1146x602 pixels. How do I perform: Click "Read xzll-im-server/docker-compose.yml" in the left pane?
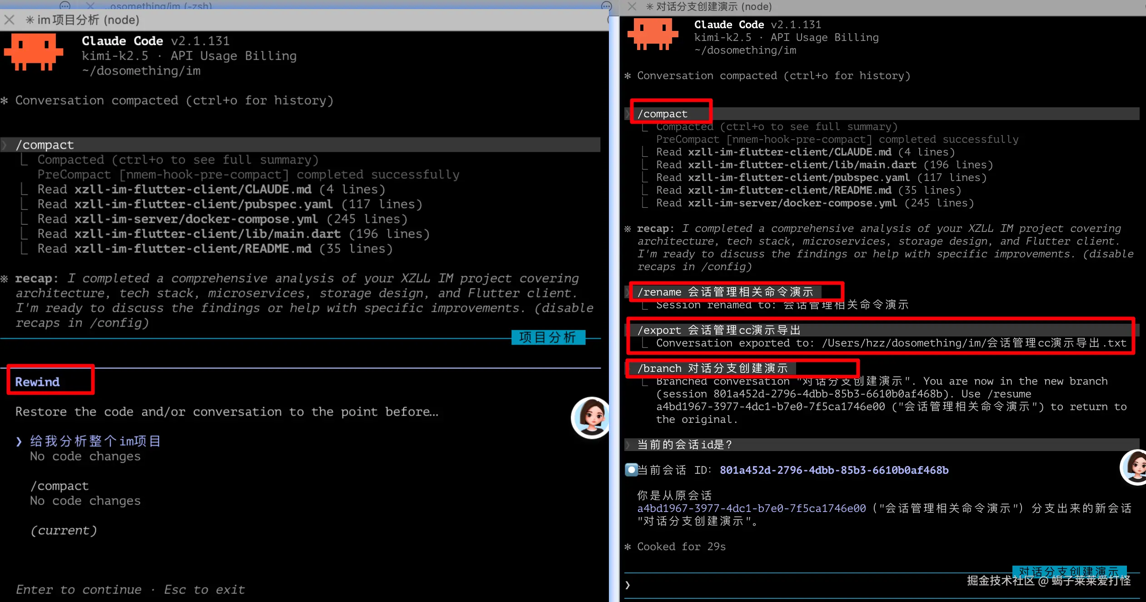[x=222, y=219]
